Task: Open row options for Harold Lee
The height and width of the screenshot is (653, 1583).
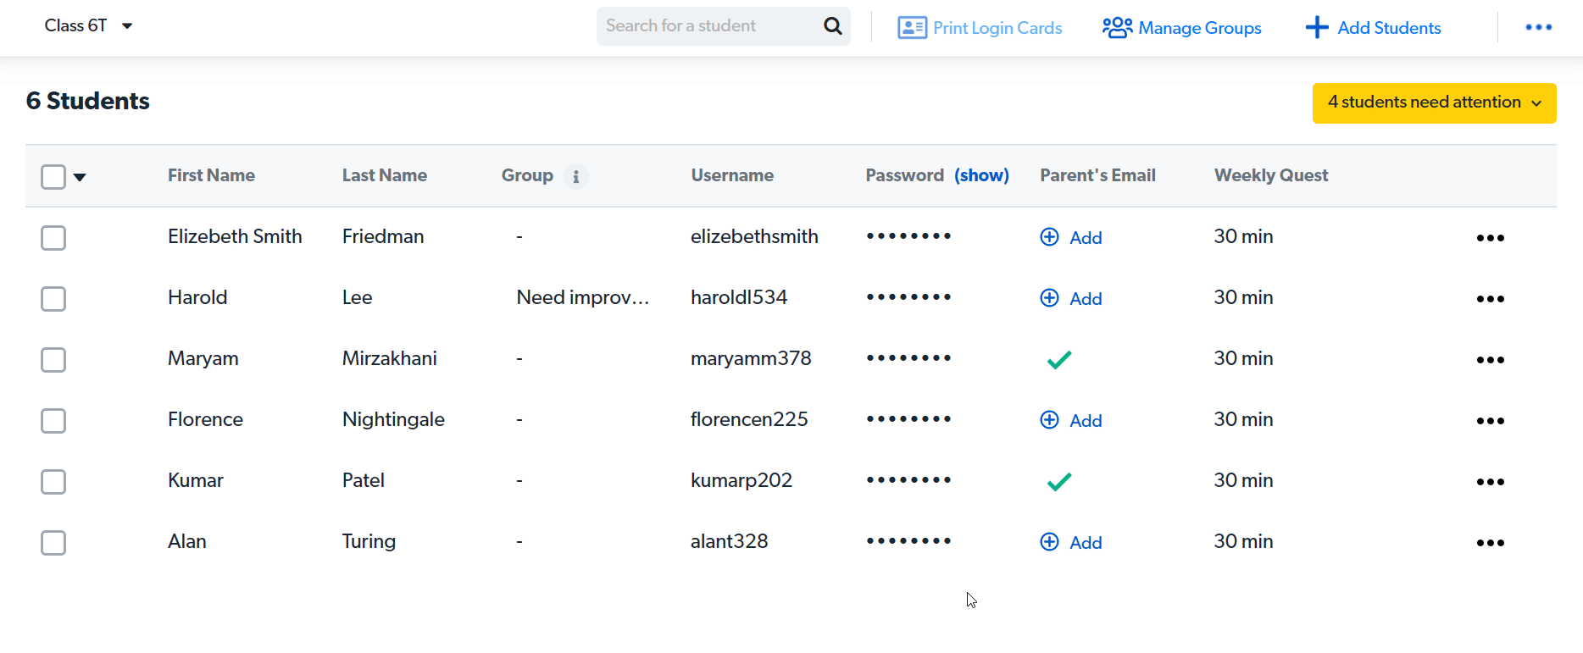Action: coord(1490,299)
